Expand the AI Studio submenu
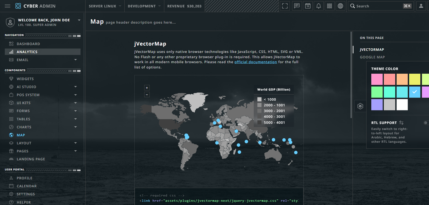429x205 pixels. [x=75, y=87]
